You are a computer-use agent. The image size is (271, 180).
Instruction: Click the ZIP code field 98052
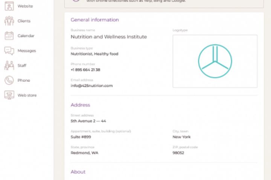(178, 153)
